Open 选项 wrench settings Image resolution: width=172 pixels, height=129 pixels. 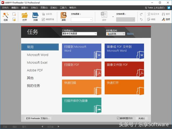pos(166,19)
